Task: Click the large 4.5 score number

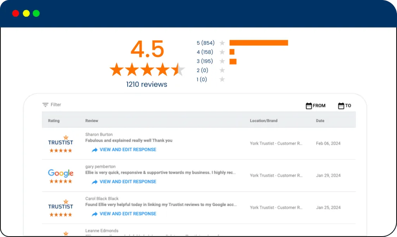Action: [147, 48]
